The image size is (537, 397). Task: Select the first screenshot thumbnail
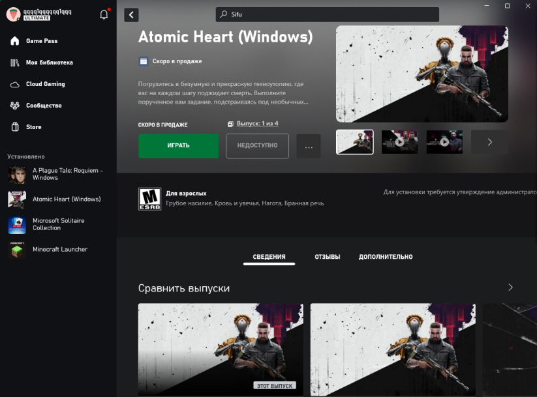(355, 142)
